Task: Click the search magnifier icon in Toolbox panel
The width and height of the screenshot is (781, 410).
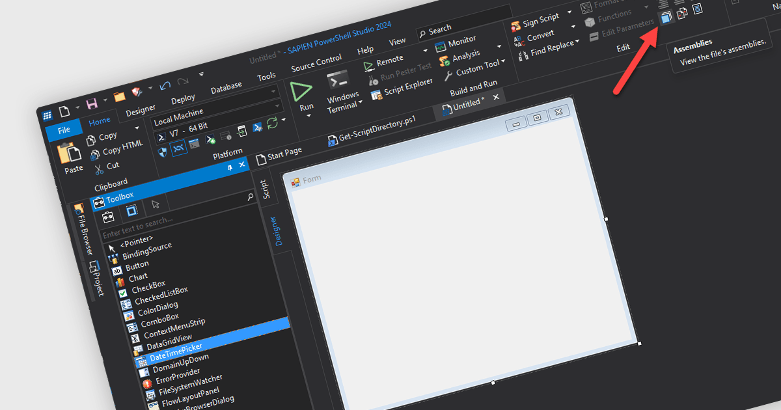Action: click(251, 197)
